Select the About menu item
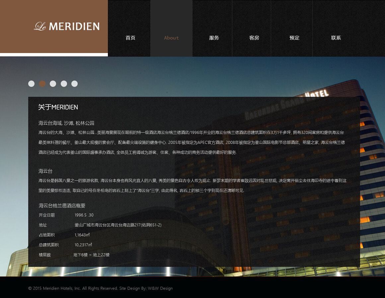 coord(171,38)
